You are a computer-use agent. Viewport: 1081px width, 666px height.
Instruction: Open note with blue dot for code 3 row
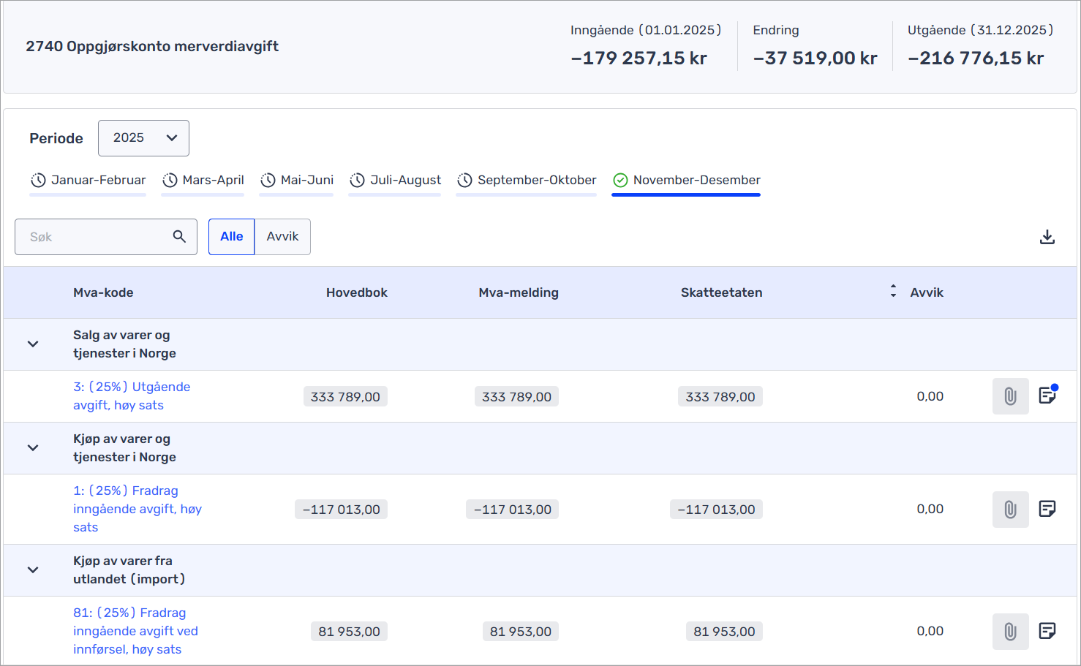pyautogui.click(x=1047, y=396)
